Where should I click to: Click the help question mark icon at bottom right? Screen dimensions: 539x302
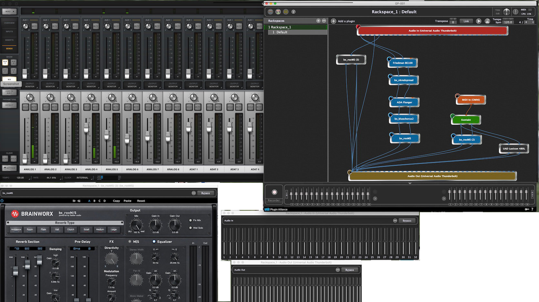pos(532,209)
